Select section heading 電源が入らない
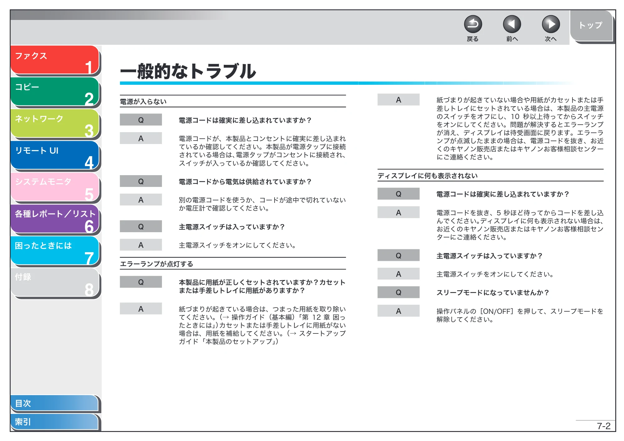Screen dimensions: 624x441 [143, 102]
